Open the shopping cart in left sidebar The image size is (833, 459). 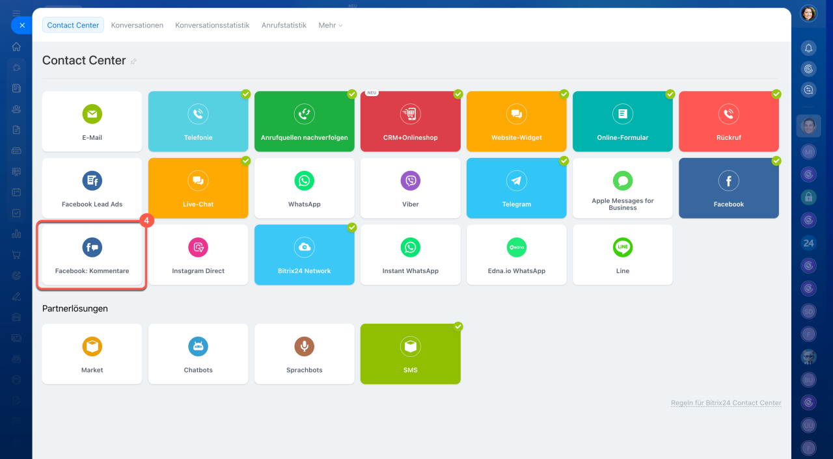[x=16, y=255]
